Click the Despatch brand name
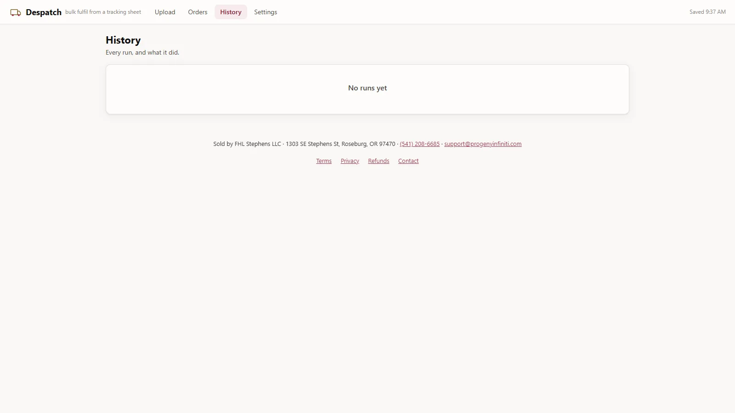This screenshot has width=735, height=413. click(44, 12)
